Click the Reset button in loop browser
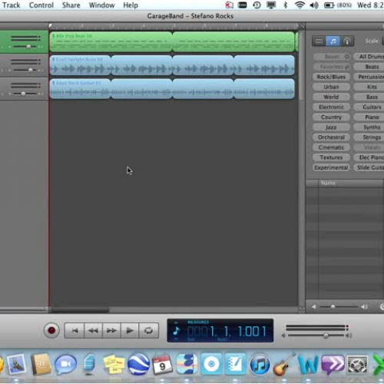The height and width of the screenshot is (384, 384). (x=331, y=57)
